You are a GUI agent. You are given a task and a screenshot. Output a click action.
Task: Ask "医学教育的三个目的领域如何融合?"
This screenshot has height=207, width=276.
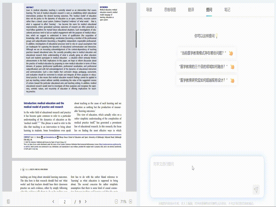[207, 67]
